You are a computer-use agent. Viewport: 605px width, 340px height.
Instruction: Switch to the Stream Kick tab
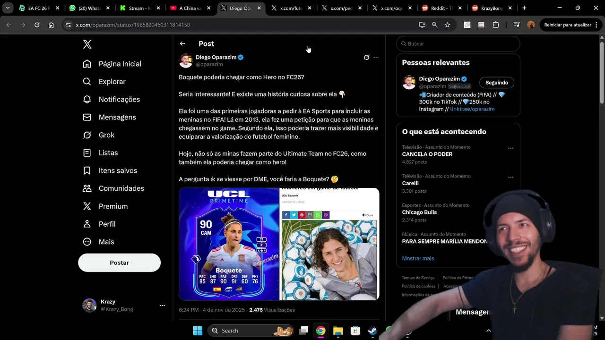click(139, 8)
